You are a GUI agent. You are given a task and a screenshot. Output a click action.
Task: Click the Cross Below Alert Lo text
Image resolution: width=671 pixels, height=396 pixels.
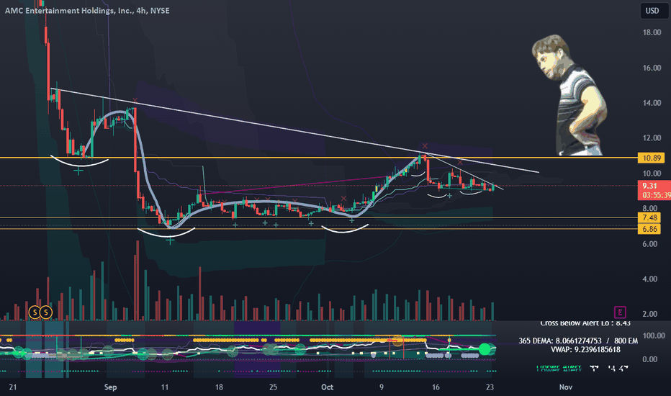click(585, 323)
